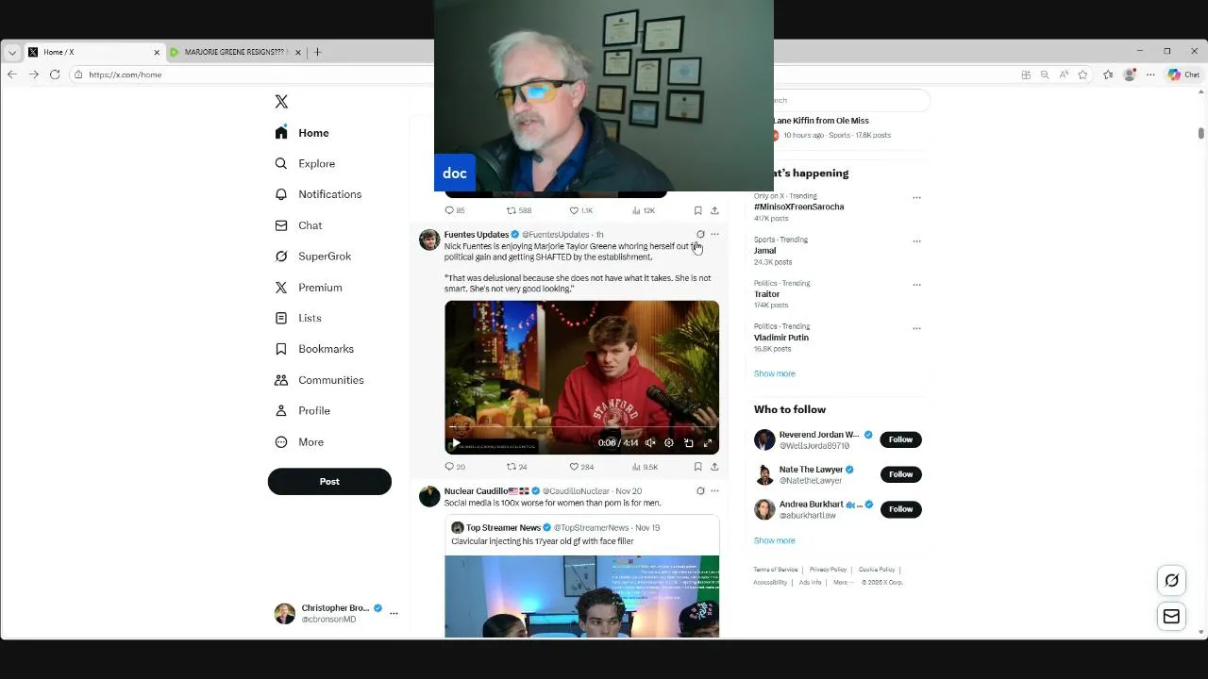Click the X search field

tap(849, 100)
